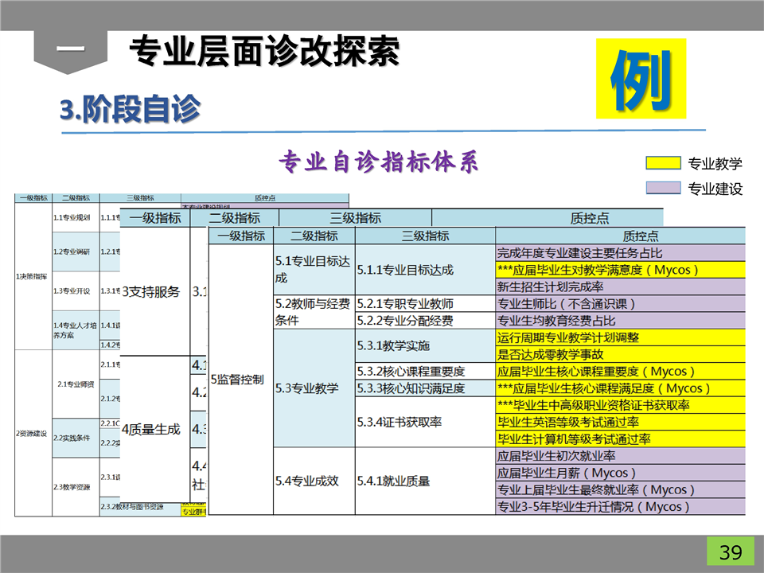Click the 新生招生计划完成率 cell
Screen dimensions: 764x573
click(x=620, y=286)
